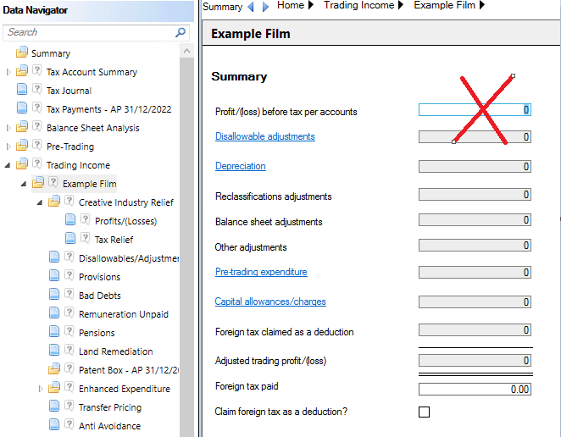Click the Enhanced Expenditure folder icon
Screen dimensions: 561x437
54,387
